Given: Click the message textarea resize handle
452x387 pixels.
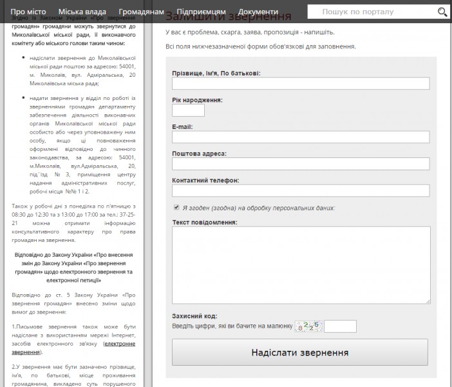Looking at the screenshot, I should point(428,301).
